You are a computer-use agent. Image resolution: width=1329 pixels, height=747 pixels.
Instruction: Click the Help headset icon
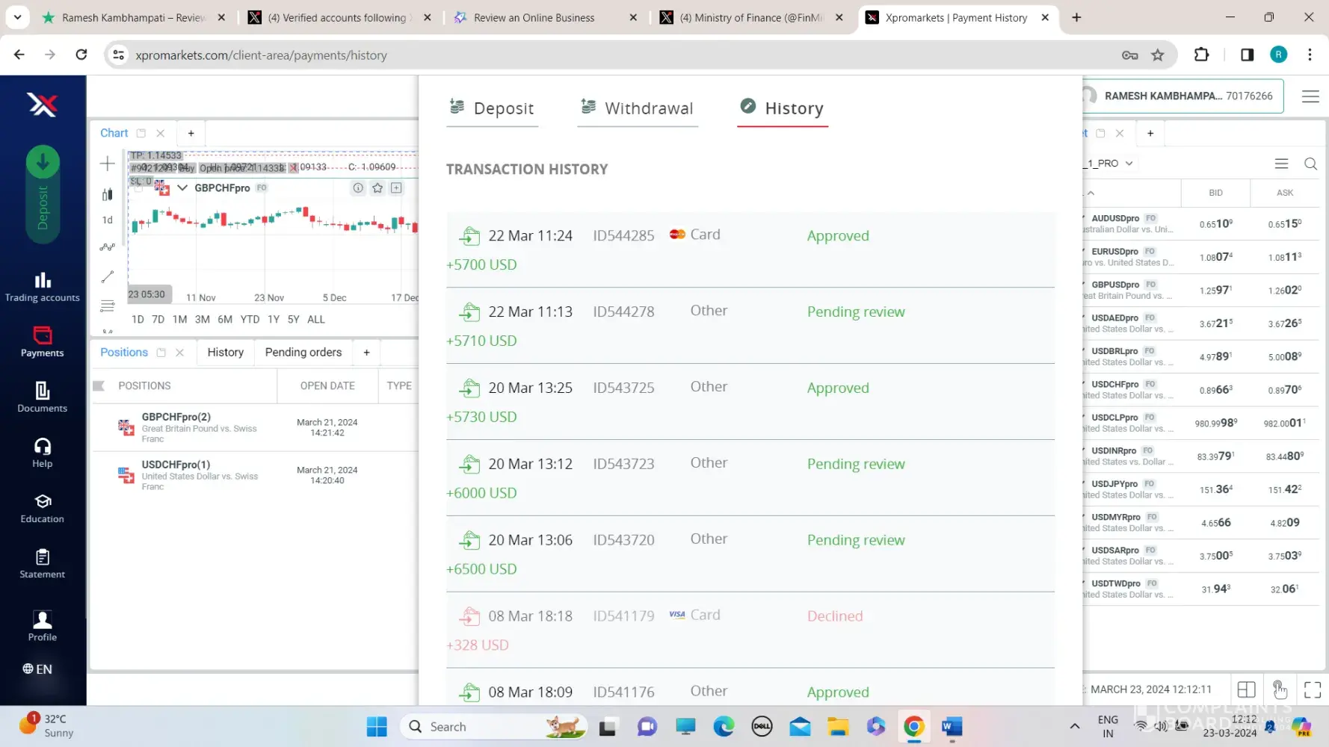[42, 447]
